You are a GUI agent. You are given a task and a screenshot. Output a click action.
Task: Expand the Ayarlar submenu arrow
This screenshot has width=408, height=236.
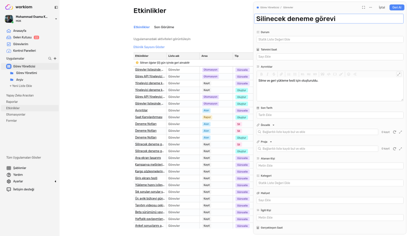[x=55, y=182]
